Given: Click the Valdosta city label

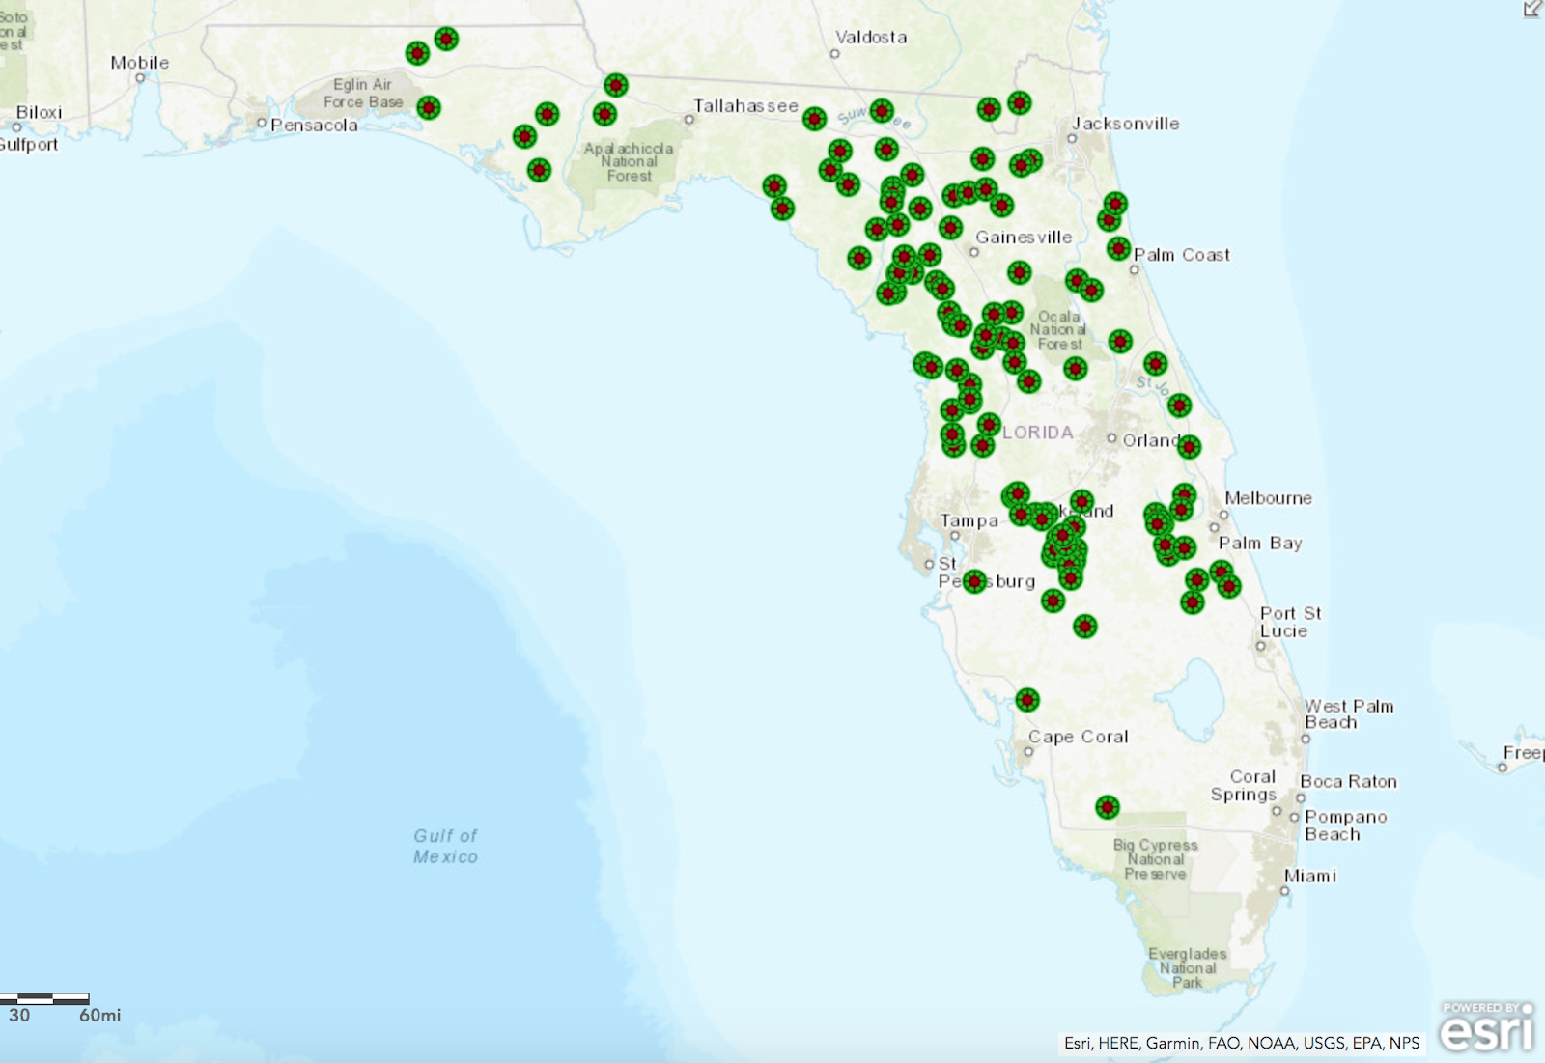Looking at the screenshot, I should (x=872, y=37).
